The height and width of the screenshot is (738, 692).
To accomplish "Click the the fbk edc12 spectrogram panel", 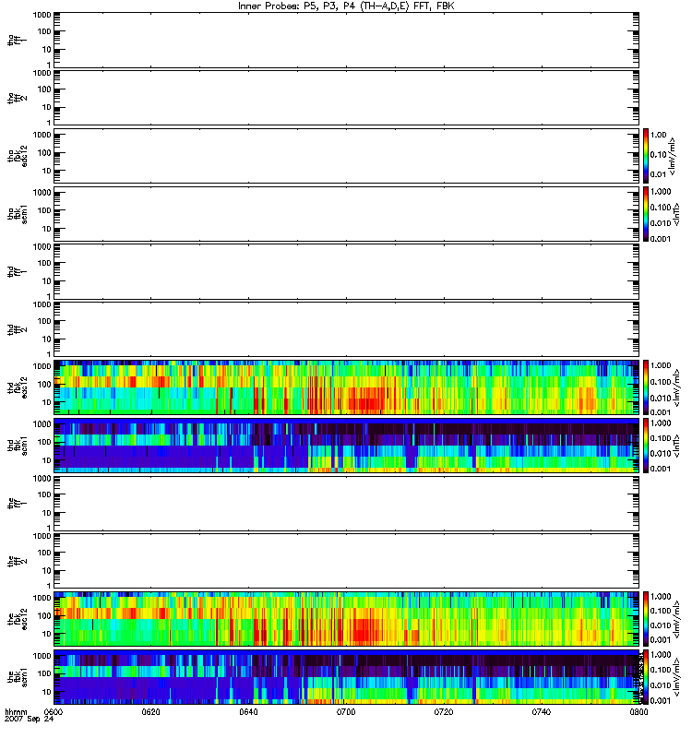I will 347,619.
